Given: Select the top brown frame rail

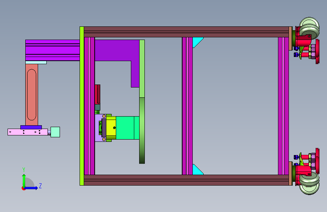Looking at the screenshot, I should click(186, 32).
